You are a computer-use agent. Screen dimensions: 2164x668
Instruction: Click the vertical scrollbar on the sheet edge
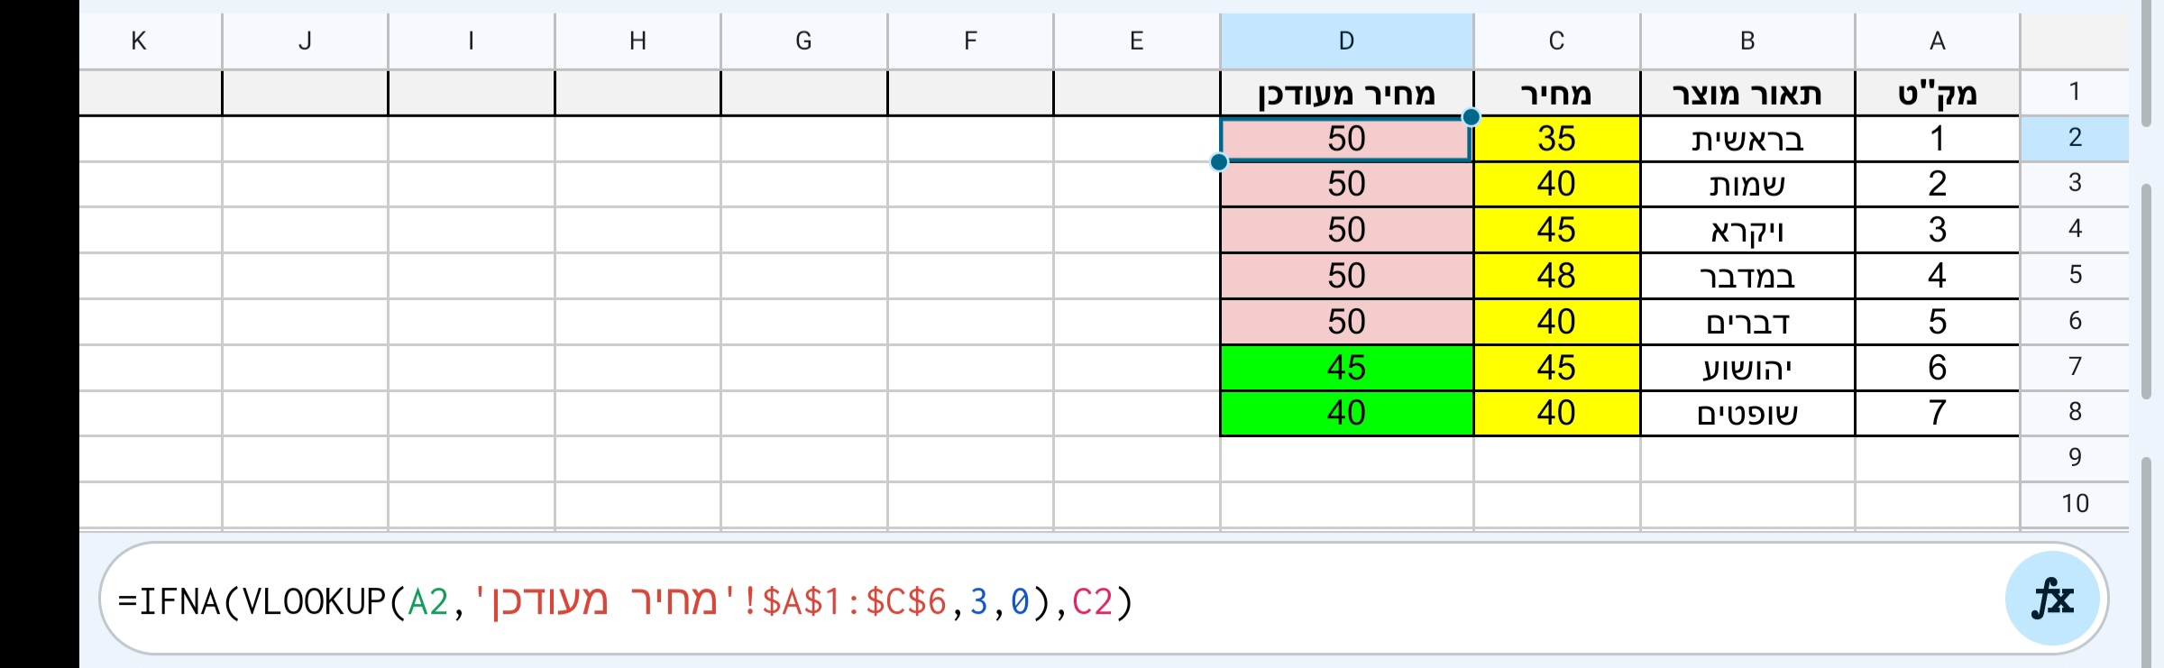[2146, 288]
